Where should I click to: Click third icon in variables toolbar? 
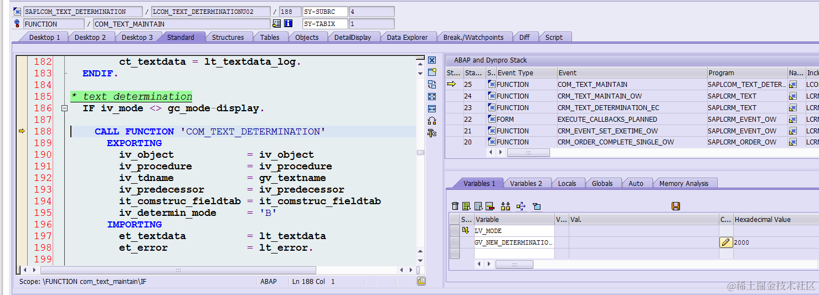click(x=478, y=206)
